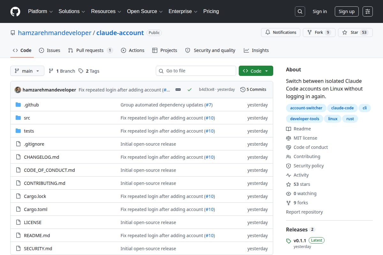Click the Report repository link

tap(304, 212)
